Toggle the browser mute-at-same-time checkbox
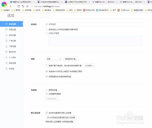This screenshot has height=128, width=152. coord(47,94)
